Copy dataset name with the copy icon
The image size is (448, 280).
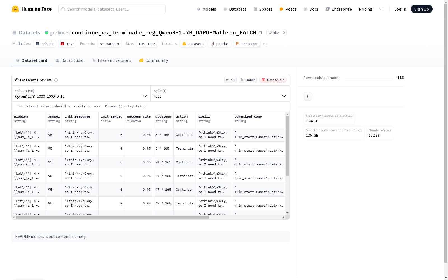[x=260, y=32]
